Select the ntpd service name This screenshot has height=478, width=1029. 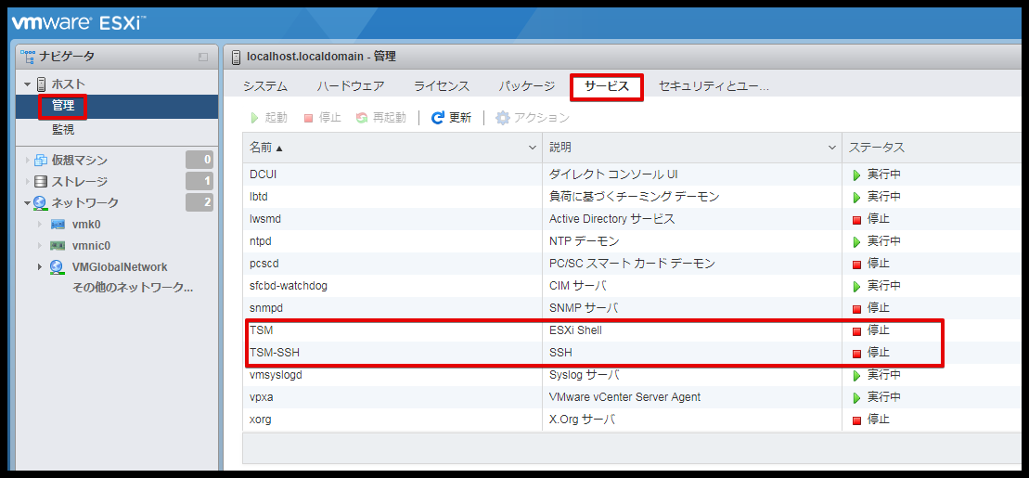(261, 241)
